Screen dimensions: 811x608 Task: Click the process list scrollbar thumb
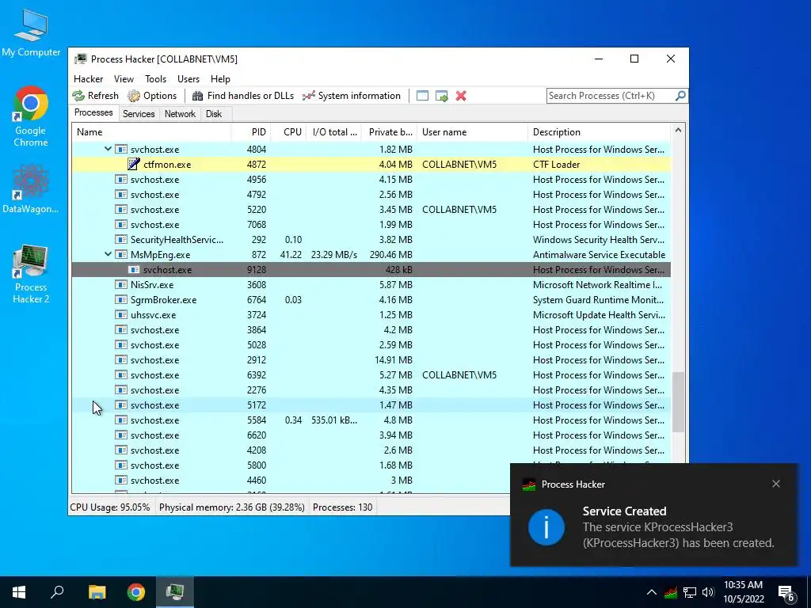click(678, 401)
